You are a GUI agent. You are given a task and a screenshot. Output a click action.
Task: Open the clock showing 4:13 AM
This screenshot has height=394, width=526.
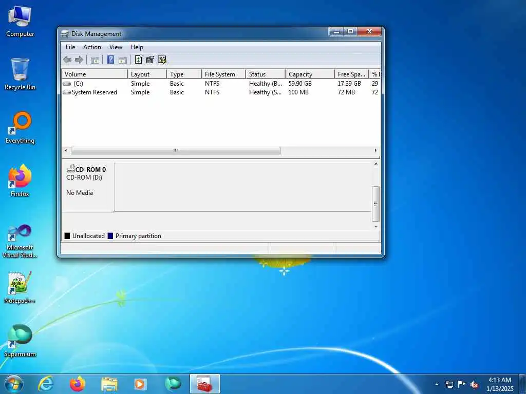pyautogui.click(x=500, y=384)
